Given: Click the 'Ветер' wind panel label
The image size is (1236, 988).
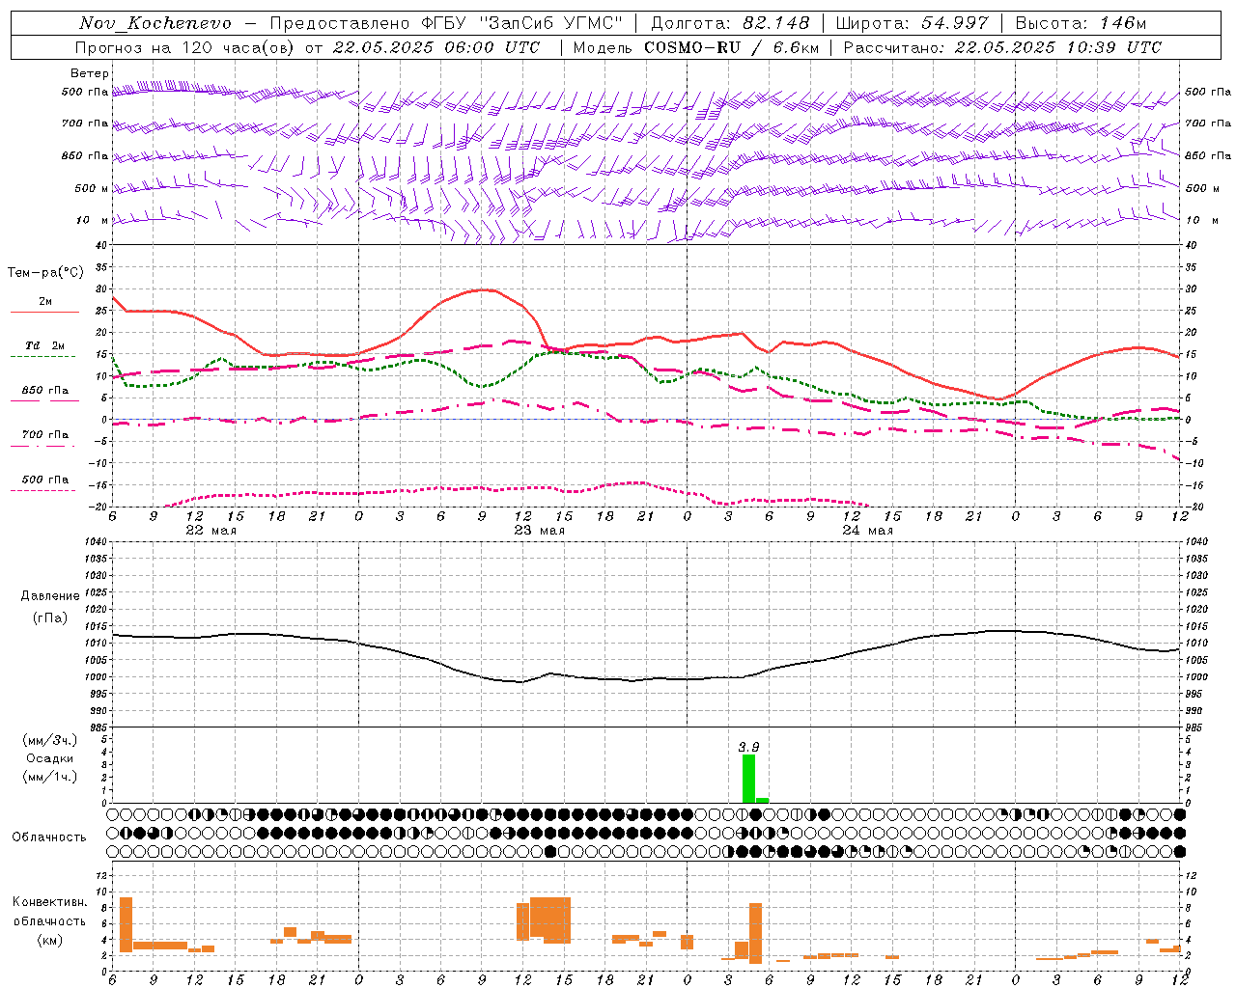Looking at the screenshot, I should click(89, 73).
